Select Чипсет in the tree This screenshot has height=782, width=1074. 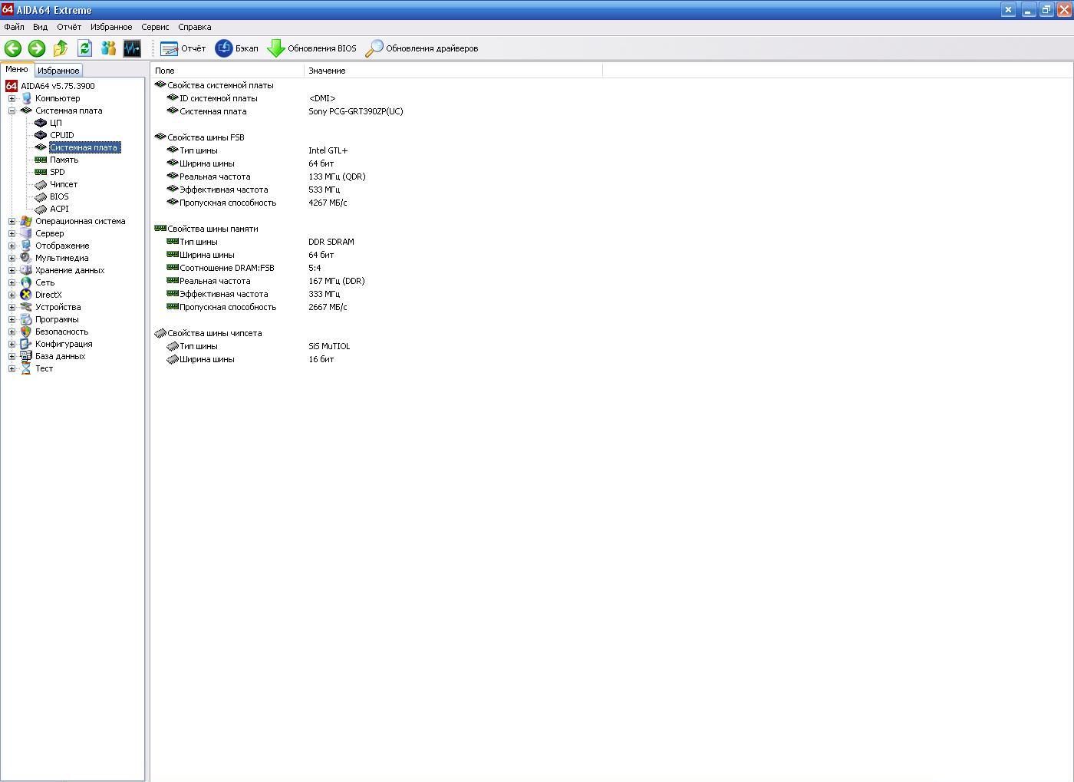(64, 184)
